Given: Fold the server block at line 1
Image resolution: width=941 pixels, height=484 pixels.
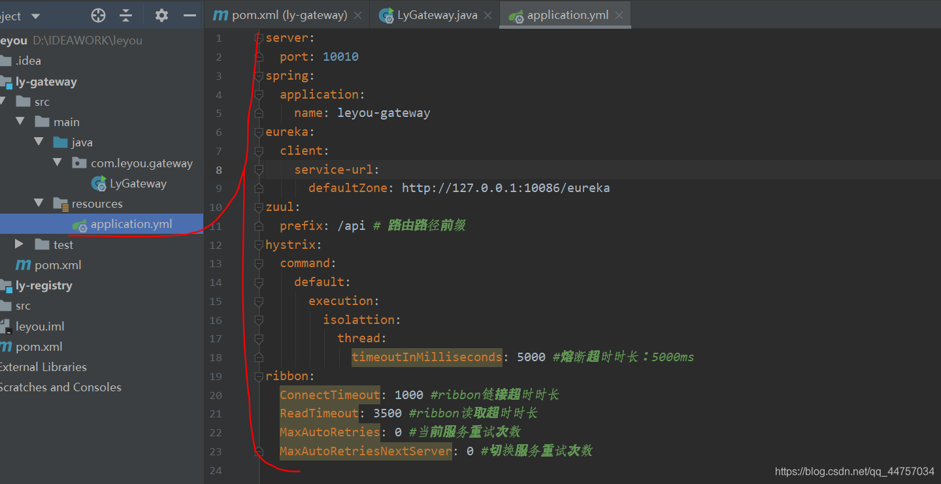Looking at the screenshot, I should pyautogui.click(x=259, y=39).
